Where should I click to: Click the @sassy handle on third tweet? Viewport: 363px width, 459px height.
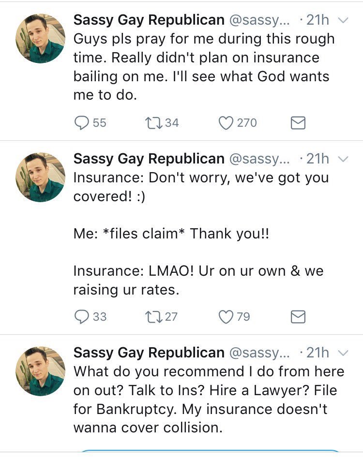click(x=258, y=353)
